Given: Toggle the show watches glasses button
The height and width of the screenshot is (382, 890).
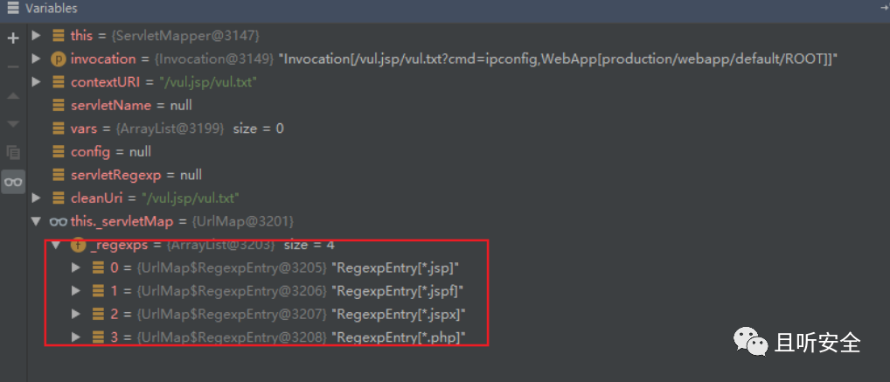Looking at the screenshot, I should [x=12, y=182].
